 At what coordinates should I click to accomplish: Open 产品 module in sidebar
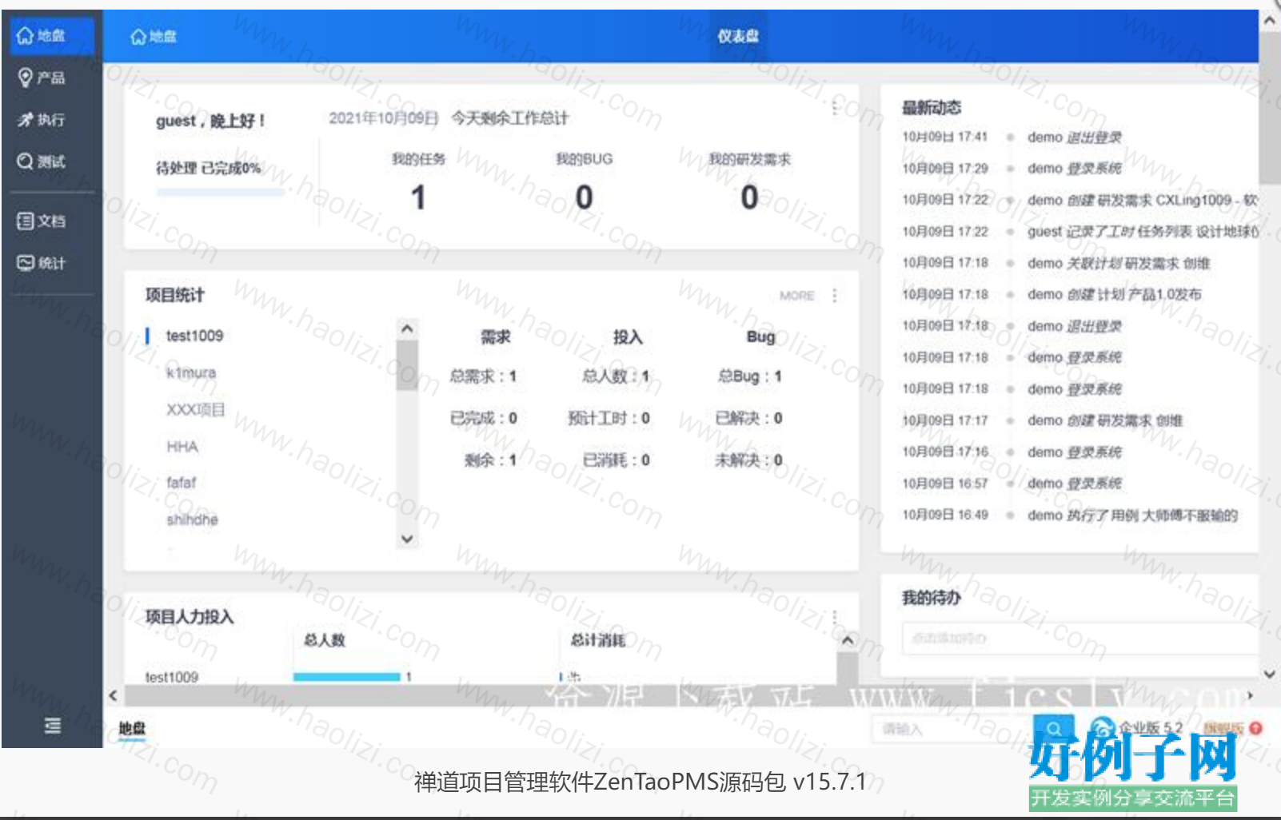click(x=42, y=78)
